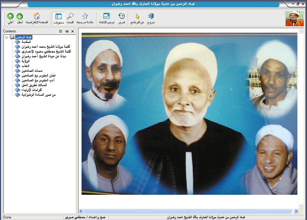The image size is (307, 220).
Task: Click the تمرير auto-scroll icon
Action: tap(121, 17)
